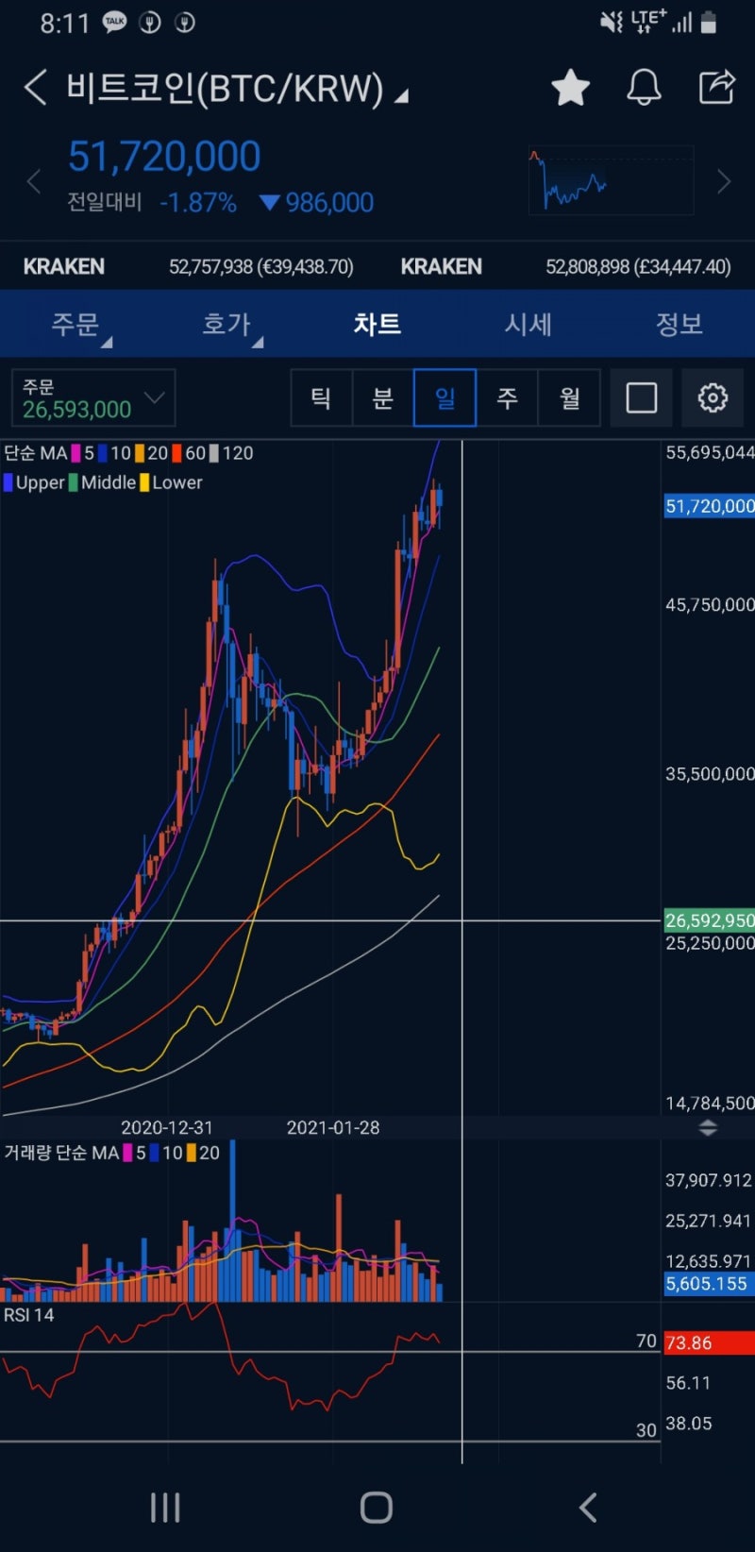This screenshot has height=1552, width=755.
Task: Tap the volume value 5,605.155 label
Action: pos(708,1284)
